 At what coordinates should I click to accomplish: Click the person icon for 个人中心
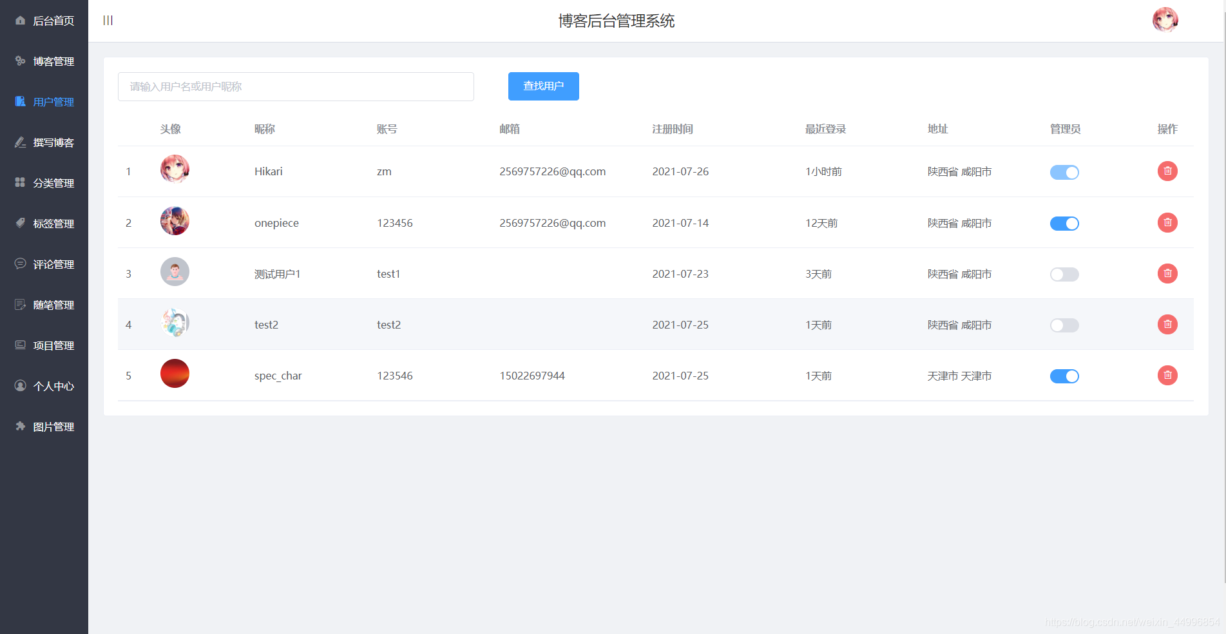tap(20, 386)
